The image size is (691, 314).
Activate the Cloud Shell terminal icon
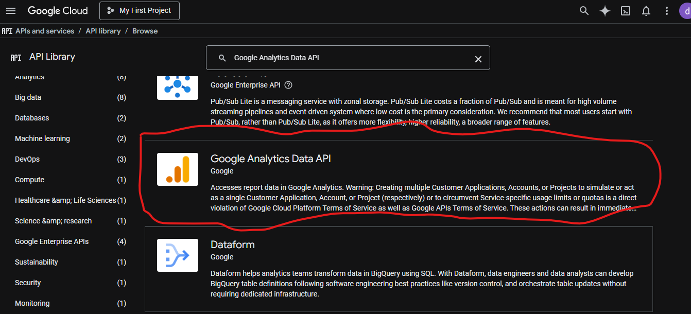(x=625, y=10)
